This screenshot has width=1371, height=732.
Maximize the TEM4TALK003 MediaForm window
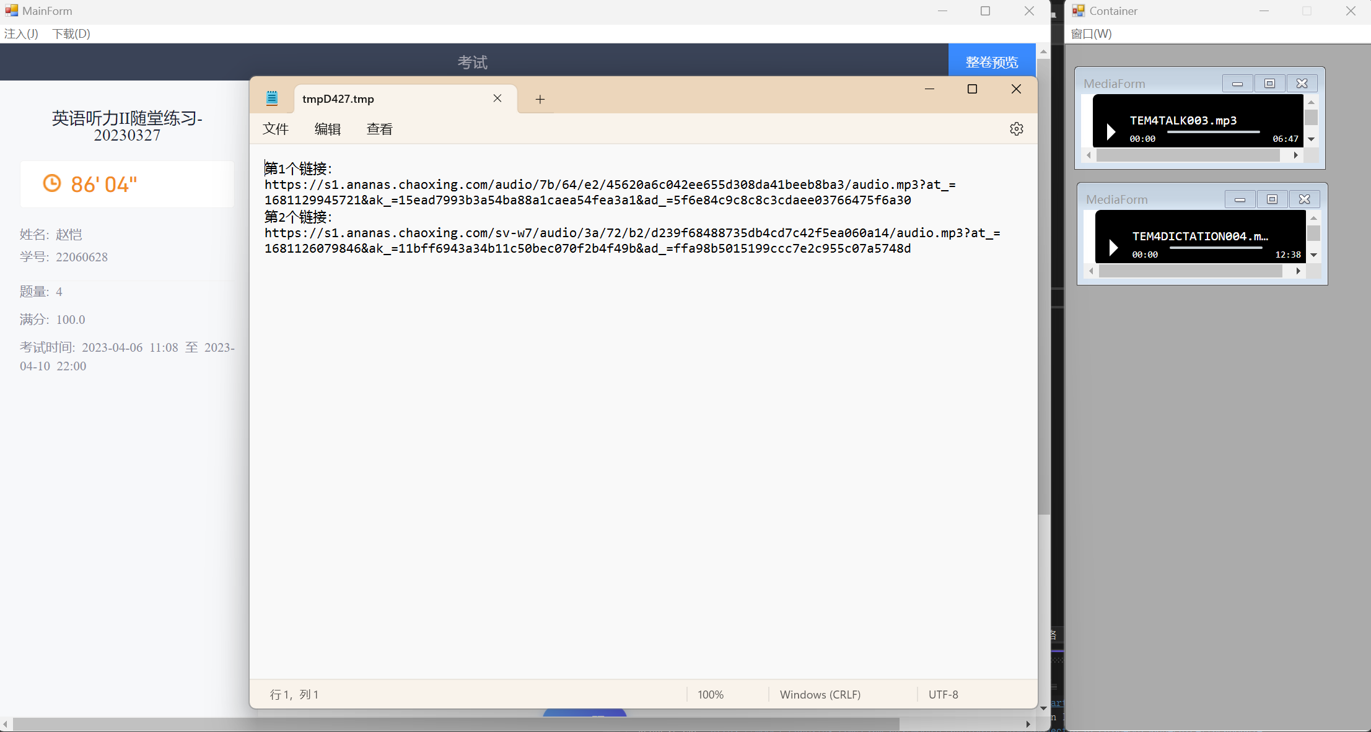pyautogui.click(x=1269, y=84)
